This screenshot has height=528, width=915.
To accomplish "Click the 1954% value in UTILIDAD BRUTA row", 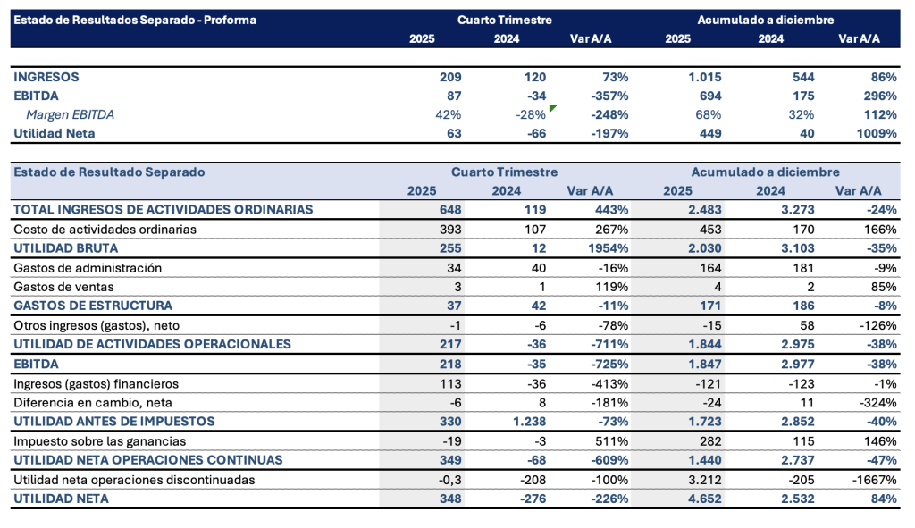I will pyautogui.click(x=608, y=247).
